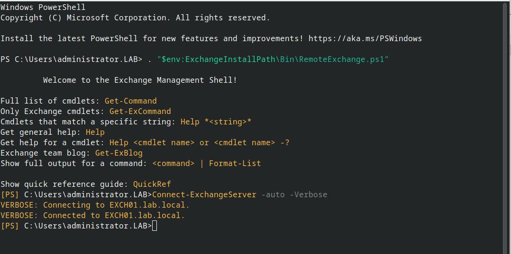The width and height of the screenshot is (511, 254).
Task: Select the QuickRef text
Action: [x=152, y=184]
